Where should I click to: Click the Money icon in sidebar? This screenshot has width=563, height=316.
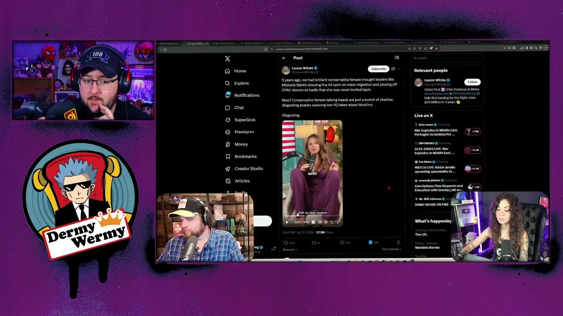[x=227, y=144]
